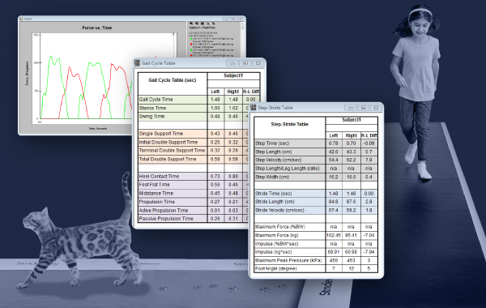Click the 'Left' column header in Step-Stride Table
The width and height of the screenshot is (486, 308).
pyautogui.click(x=334, y=135)
